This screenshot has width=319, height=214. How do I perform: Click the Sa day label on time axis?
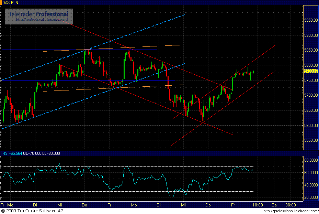274,205
